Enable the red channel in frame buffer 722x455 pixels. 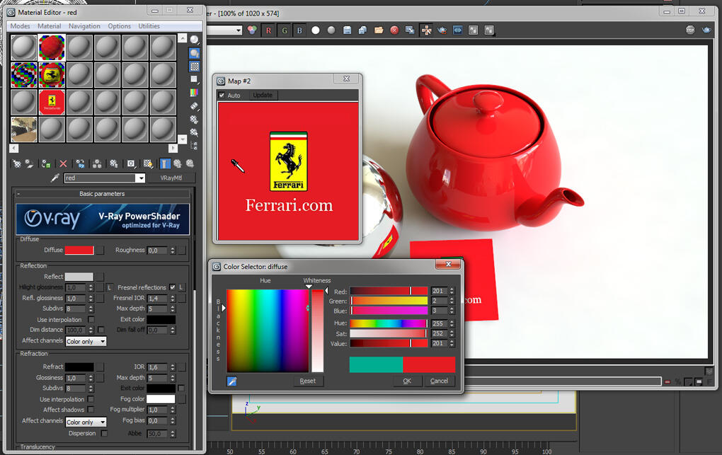(268, 30)
